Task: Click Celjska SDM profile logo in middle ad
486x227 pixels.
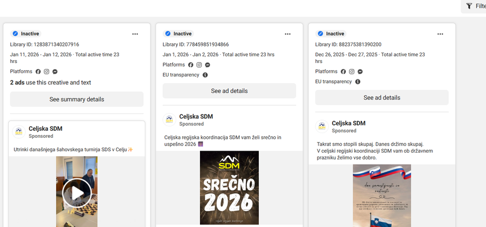Action: coord(169,120)
